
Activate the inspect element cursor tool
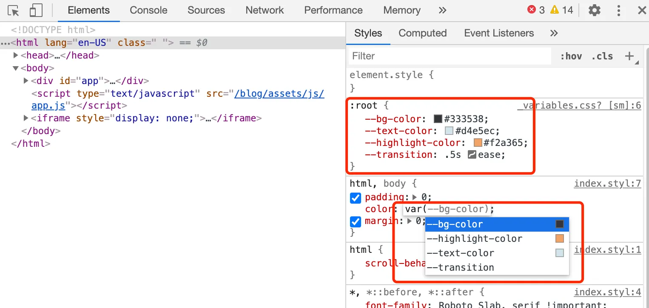coord(13,10)
